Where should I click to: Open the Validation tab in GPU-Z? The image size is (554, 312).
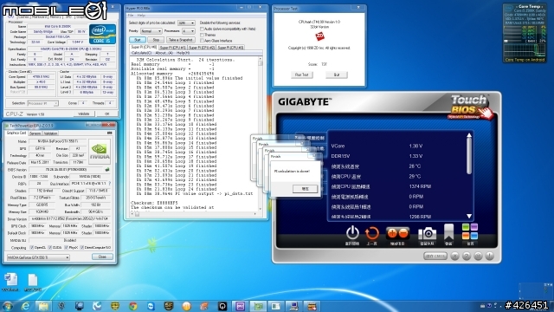point(50,133)
